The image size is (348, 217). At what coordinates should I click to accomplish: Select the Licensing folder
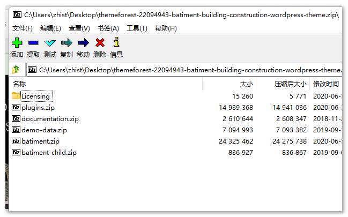tap(35, 96)
